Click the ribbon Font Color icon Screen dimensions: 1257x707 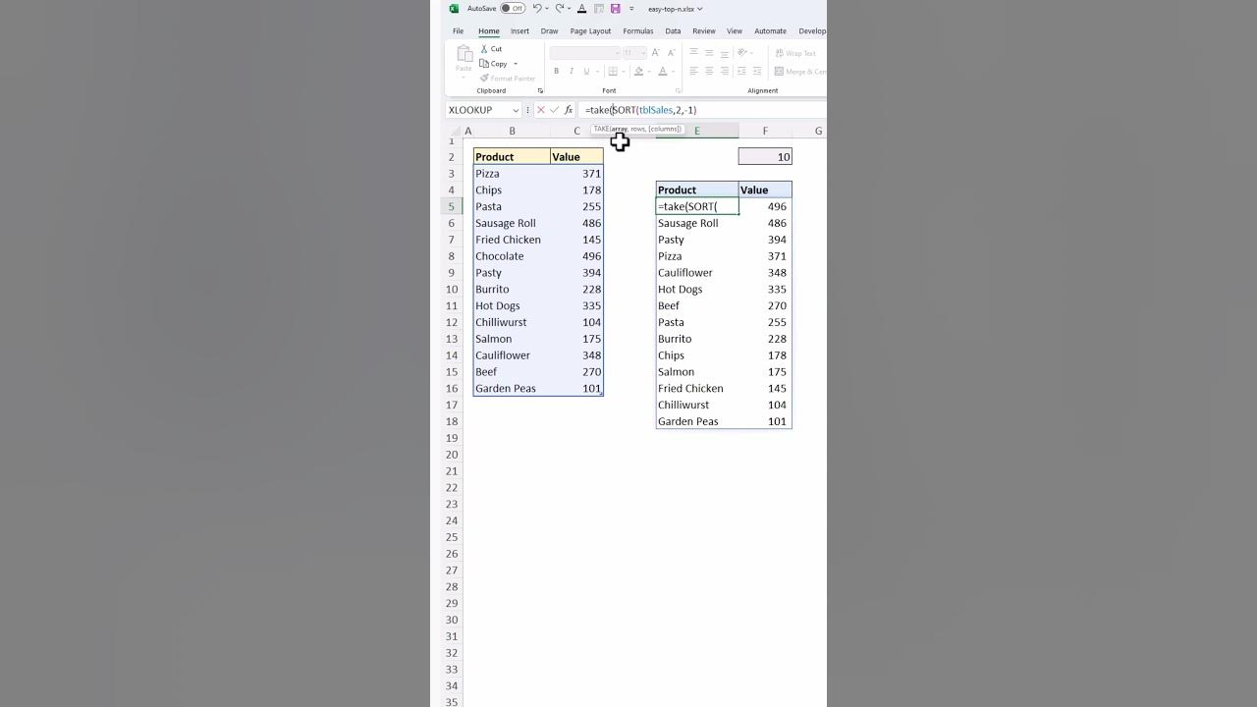pos(663,72)
